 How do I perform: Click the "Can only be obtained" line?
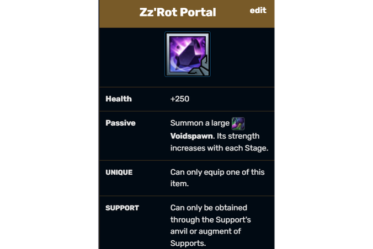click(209, 208)
